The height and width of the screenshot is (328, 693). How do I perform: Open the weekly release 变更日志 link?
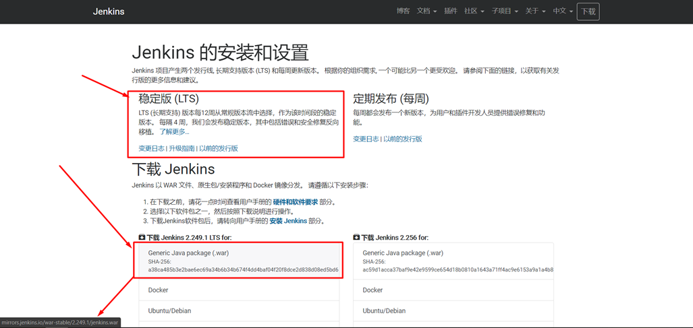(x=366, y=139)
